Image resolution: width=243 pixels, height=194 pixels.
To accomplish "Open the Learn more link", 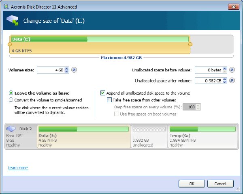I will coord(18,168).
